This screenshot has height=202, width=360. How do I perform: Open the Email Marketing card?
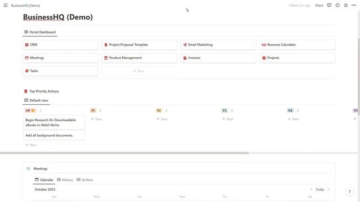click(218, 45)
